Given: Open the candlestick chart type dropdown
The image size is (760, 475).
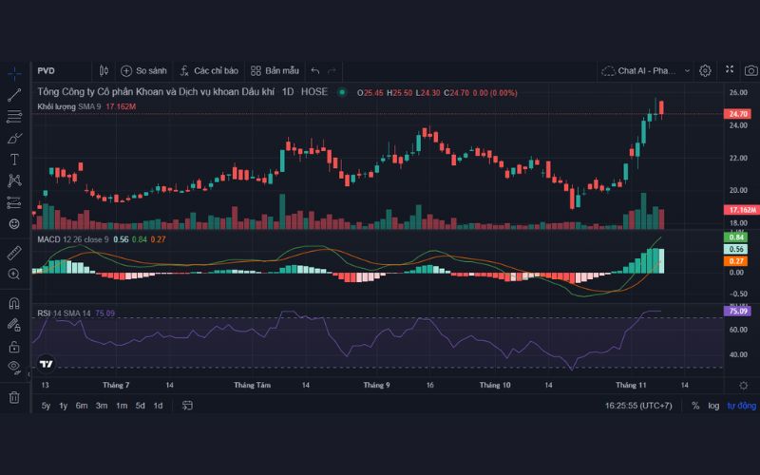Looking at the screenshot, I should click(x=104, y=70).
